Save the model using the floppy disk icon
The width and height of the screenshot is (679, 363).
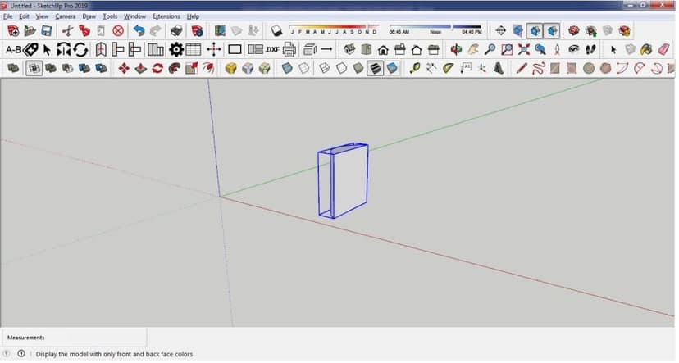coord(47,30)
